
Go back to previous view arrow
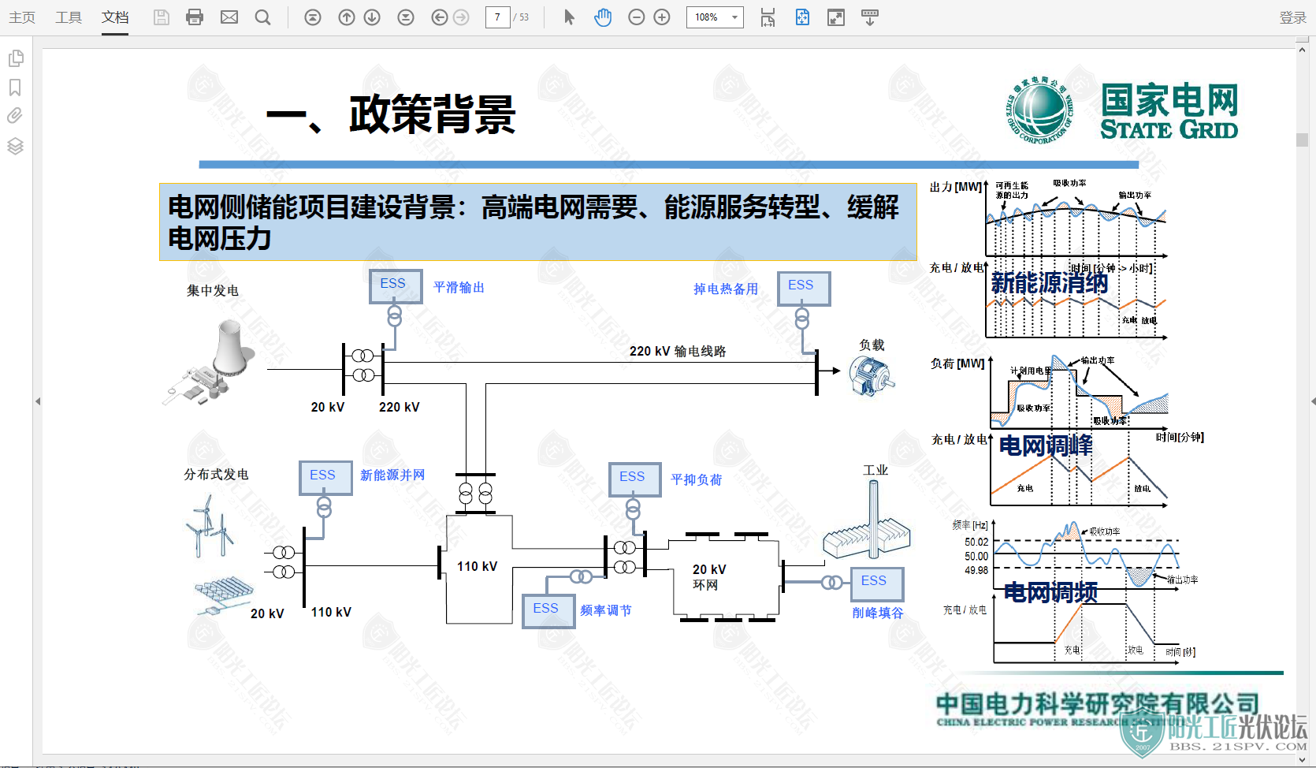coord(440,17)
